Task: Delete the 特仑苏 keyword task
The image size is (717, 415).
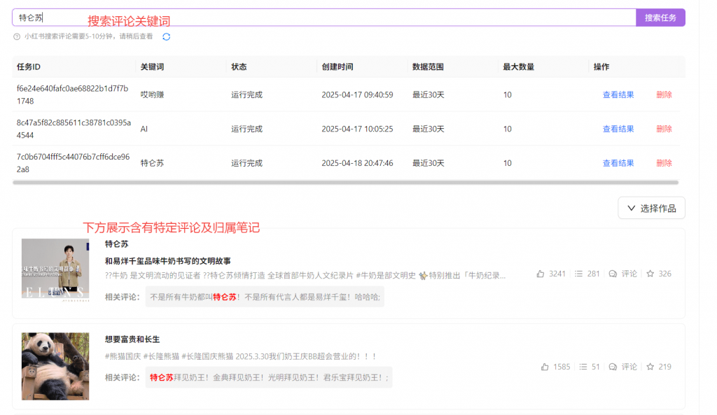Action: click(664, 163)
